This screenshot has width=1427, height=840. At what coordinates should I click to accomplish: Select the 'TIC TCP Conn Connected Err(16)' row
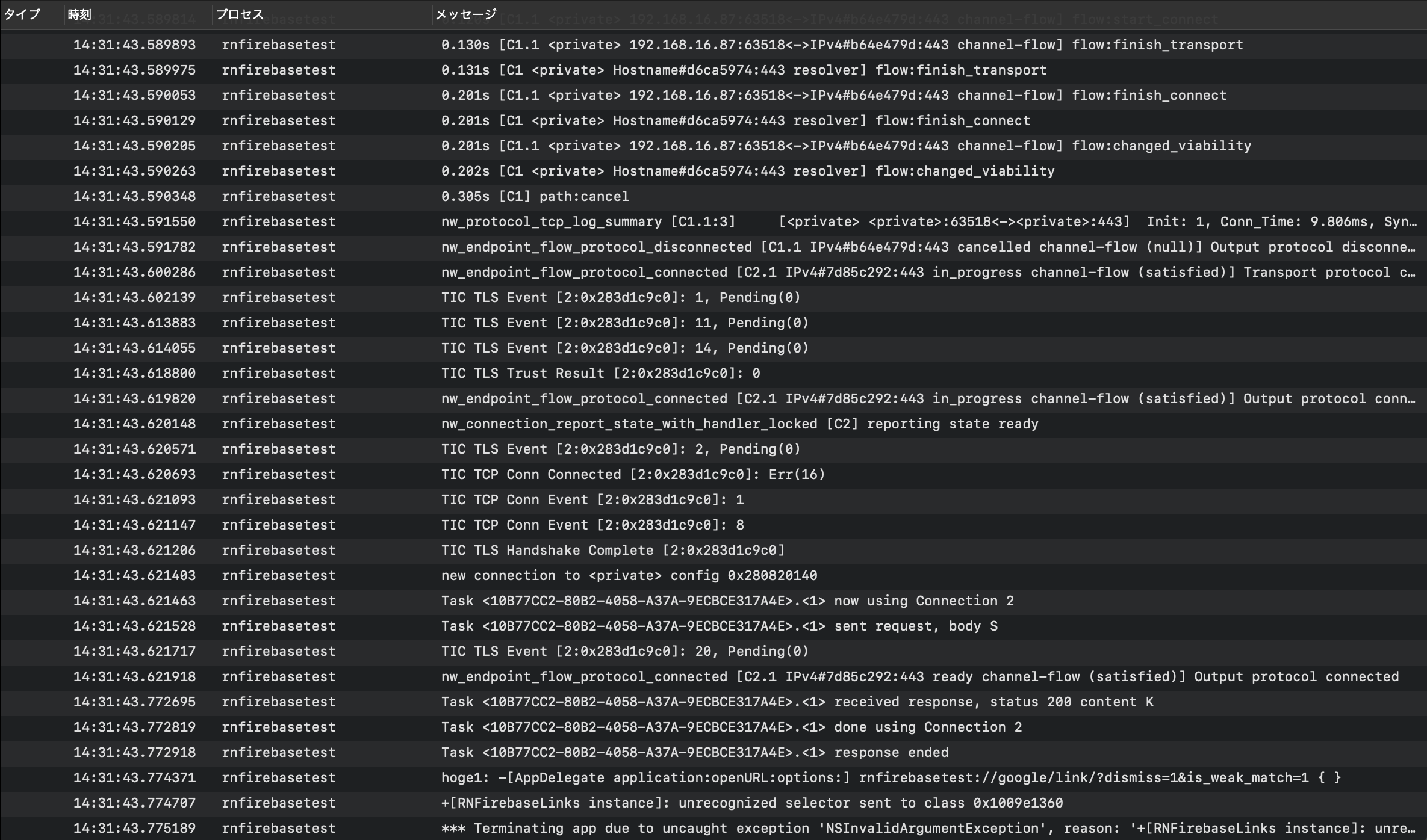point(632,475)
